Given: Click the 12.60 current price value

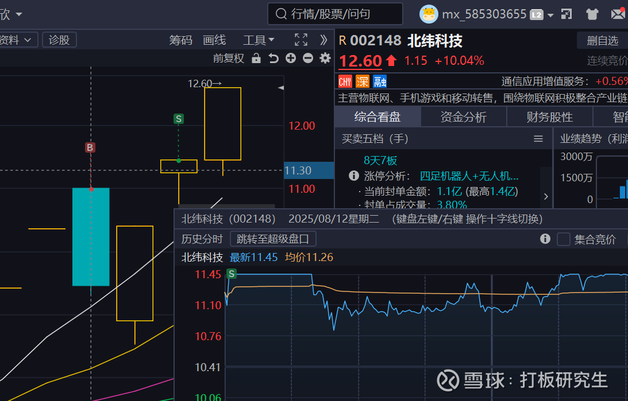Looking at the screenshot, I should (x=360, y=61).
